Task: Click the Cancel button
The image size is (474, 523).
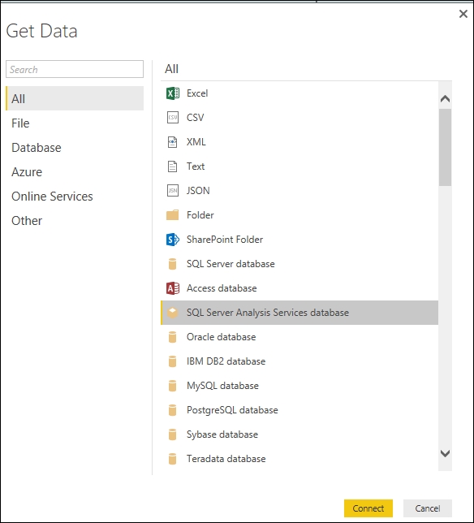Action: (x=428, y=508)
